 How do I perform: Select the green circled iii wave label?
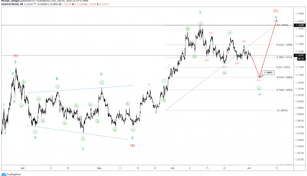188,29
